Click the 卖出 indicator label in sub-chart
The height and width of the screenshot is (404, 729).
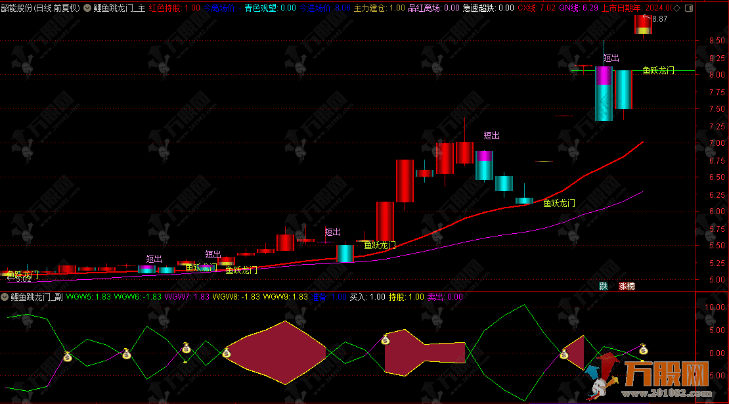point(435,297)
